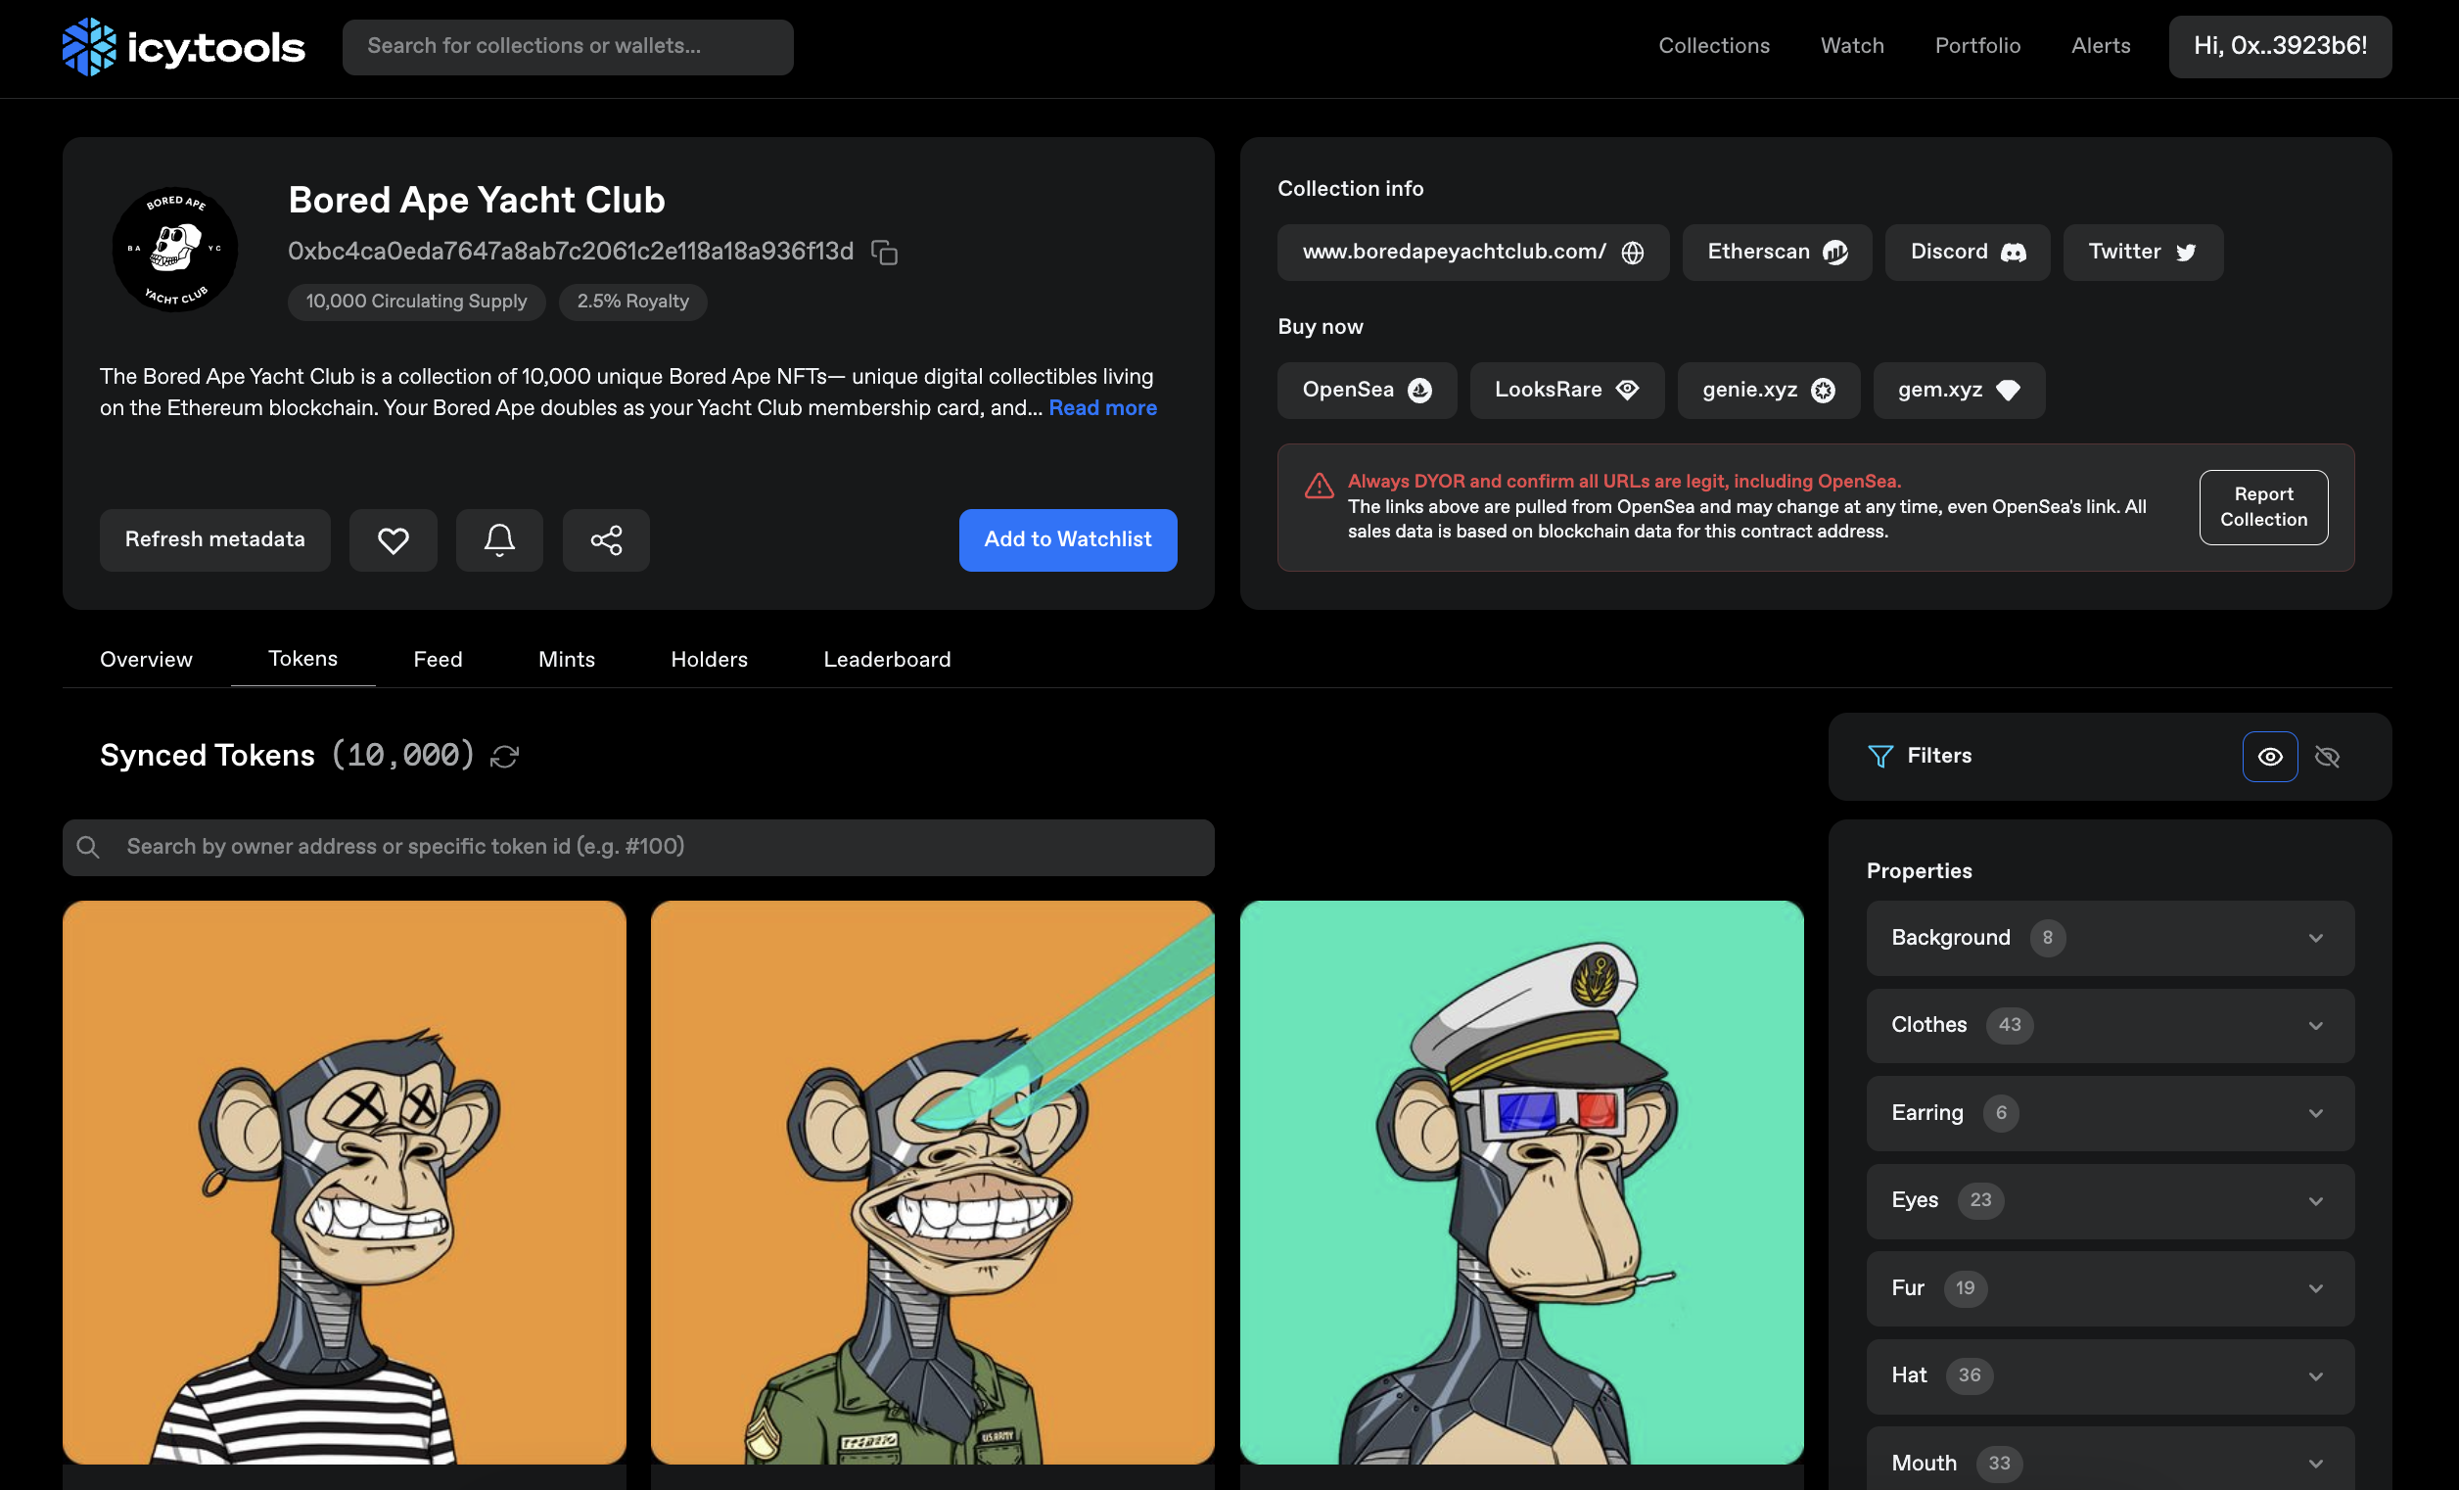Image resolution: width=2459 pixels, height=1490 pixels.
Task: Favorite collection with the heart icon
Action: (x=394, y=540)
